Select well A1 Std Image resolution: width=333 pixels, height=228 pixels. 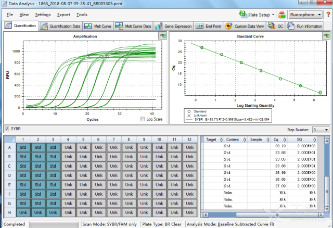click(x=23, y=147)
